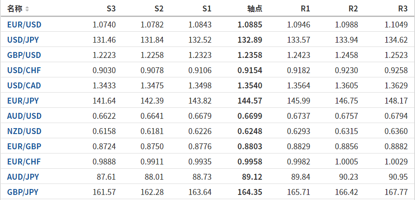This screenshot has width=416, height=200.
Task: Open the USD/JPY currency pair link
Action: (x=24, y=40)
